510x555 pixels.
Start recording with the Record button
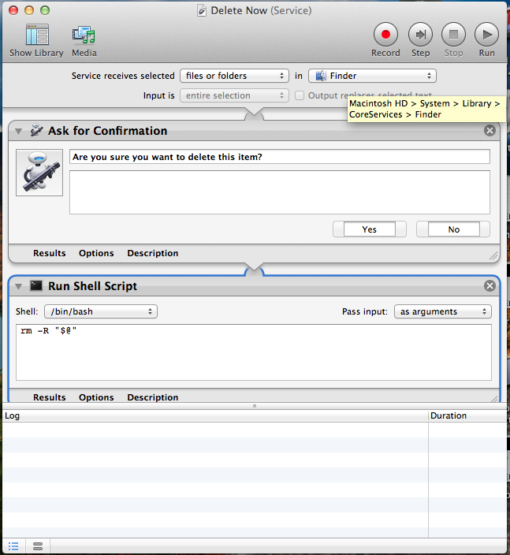click(x=385, y=35)
